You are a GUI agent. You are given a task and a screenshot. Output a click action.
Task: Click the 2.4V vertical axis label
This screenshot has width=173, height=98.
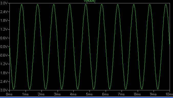(4, 12)
